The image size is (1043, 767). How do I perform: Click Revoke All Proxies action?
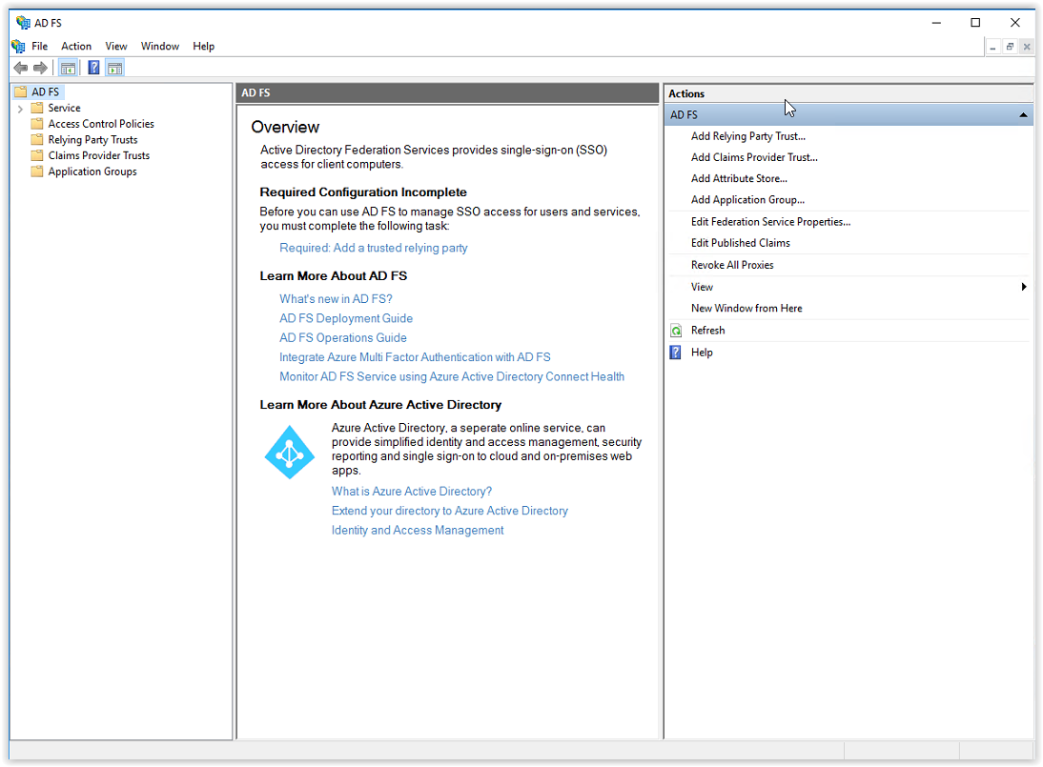pos(732,265)
